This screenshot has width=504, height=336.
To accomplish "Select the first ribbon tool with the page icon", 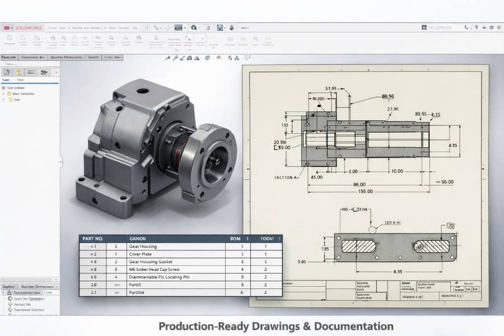I will (x=10, y=40).
